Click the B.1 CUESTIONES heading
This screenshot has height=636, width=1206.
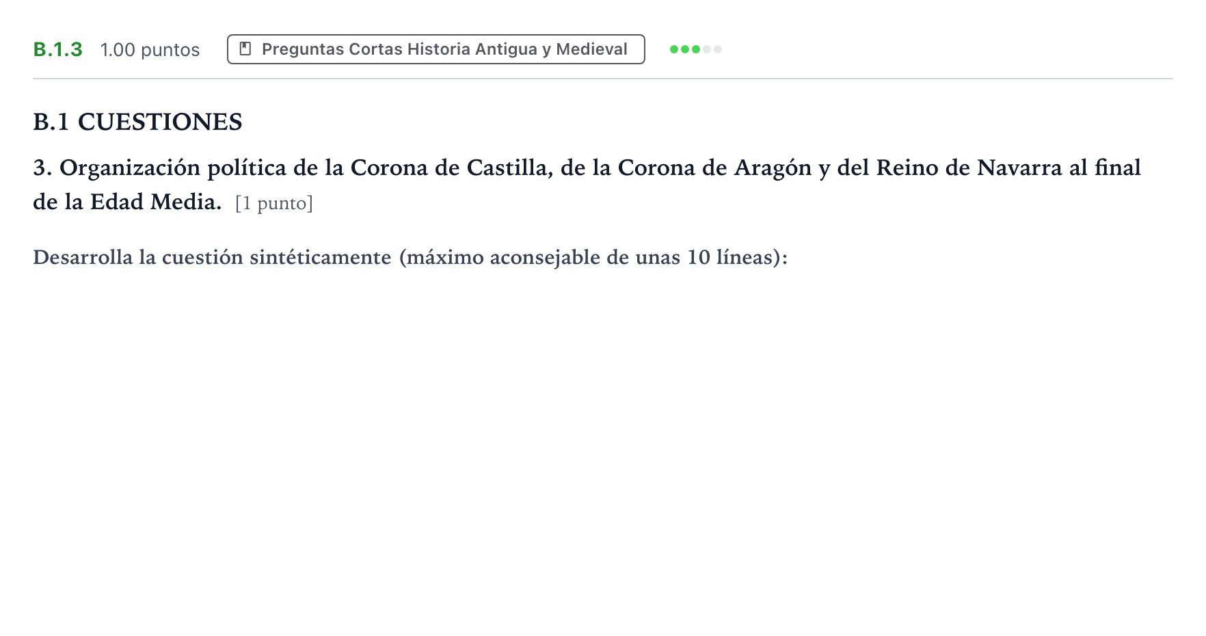137,122
